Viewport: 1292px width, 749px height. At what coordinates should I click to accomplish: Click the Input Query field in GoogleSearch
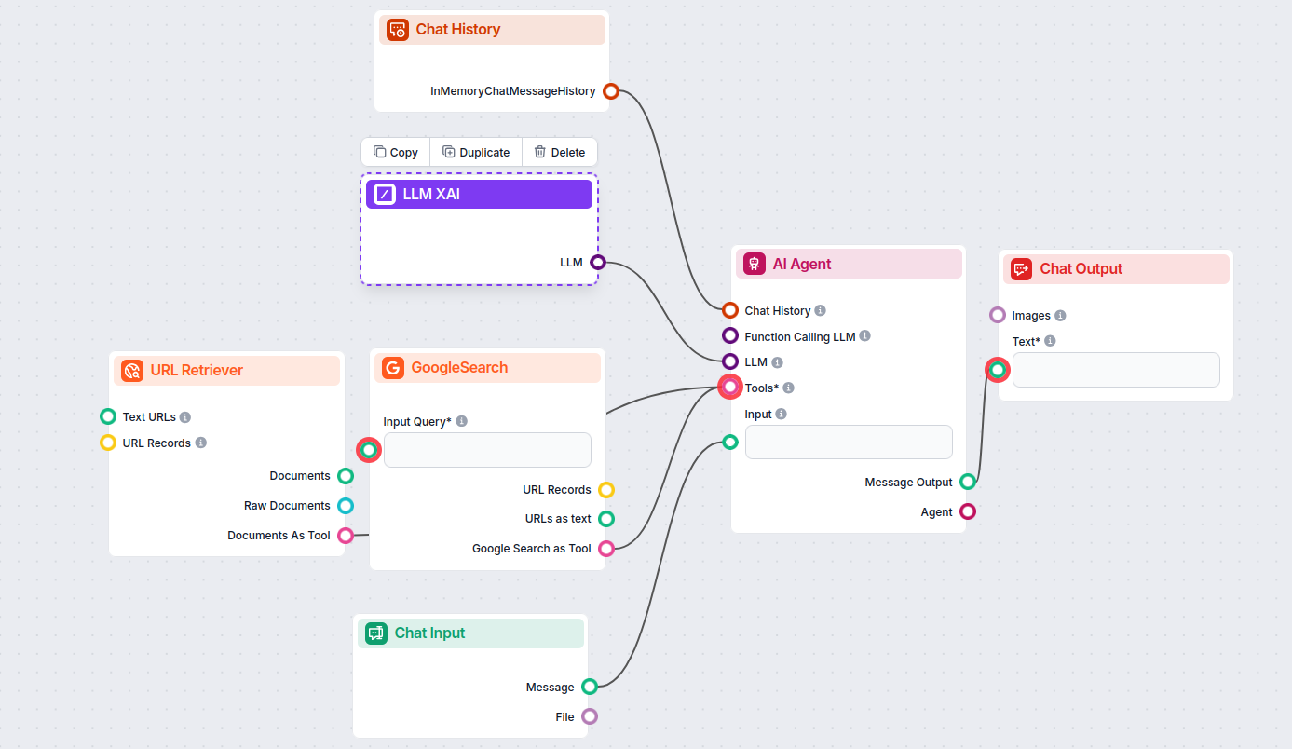[486, 449]
